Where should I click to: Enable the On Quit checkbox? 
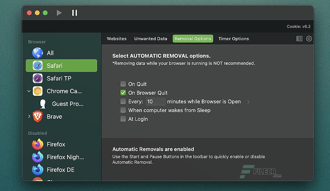click(x=123, y=84)
